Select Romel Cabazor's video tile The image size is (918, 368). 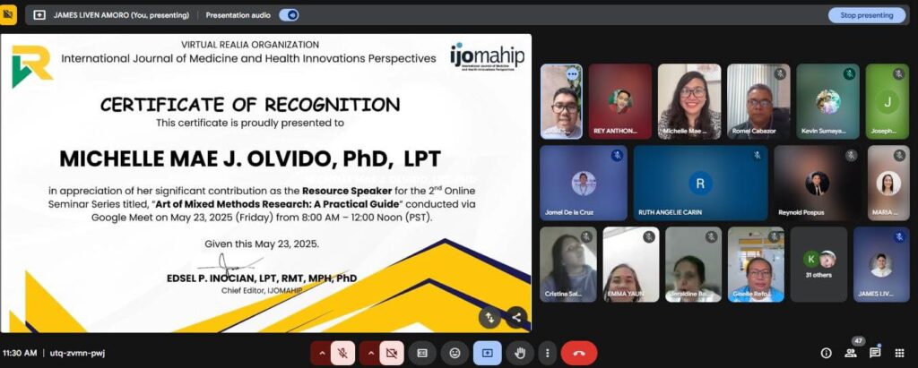pyautogui.click(x=758, y=101)
